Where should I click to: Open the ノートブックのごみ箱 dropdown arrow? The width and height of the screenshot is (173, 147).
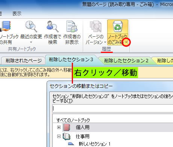click(x=126, y=42)
